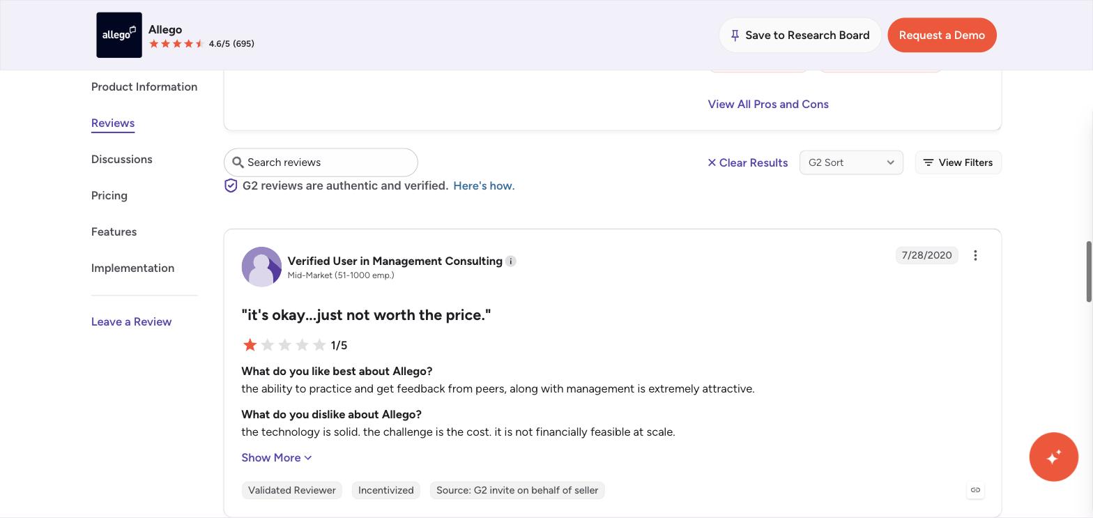Click the info icon next to Management Consulting
The height and width of the screenshot is (518, 1093).
click(x=511, y=261)
